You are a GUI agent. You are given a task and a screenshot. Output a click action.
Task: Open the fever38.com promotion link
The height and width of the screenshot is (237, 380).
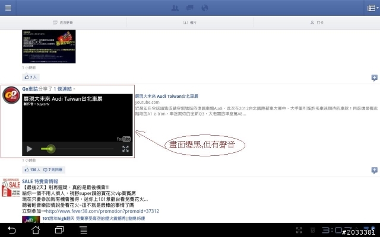click(102, 211)
